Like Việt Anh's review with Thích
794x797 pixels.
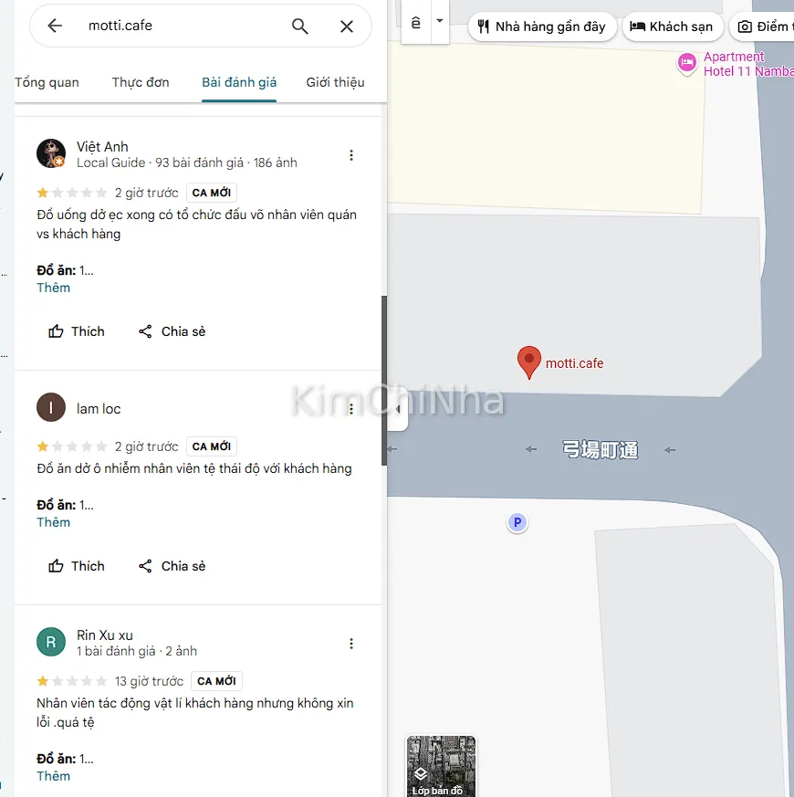pyautogui.click(x=77, y=331)
